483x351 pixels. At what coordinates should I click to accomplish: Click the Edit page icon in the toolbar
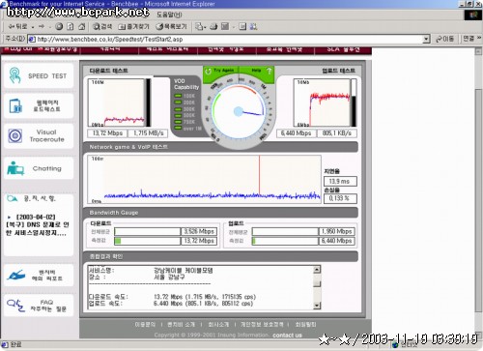pos(225,26)
